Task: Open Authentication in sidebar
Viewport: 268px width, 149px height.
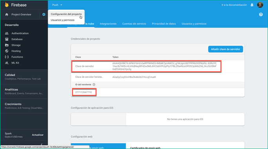Action: 20,33
